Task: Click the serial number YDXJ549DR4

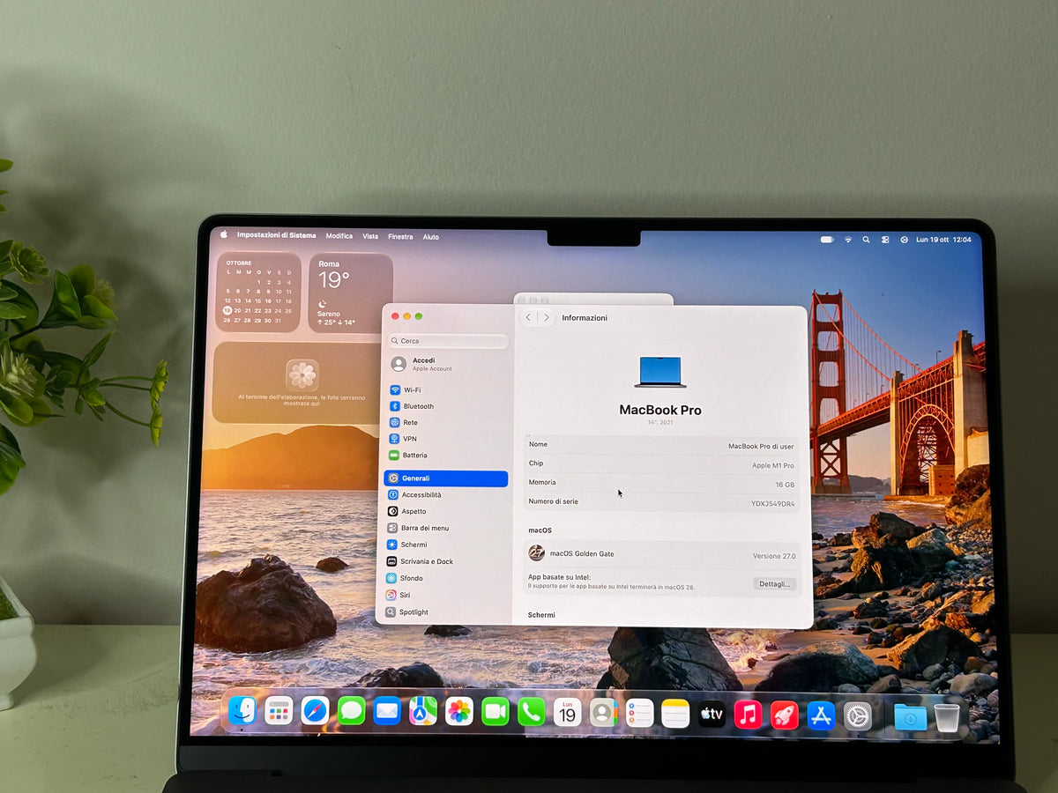Action: tap(772, 504)
